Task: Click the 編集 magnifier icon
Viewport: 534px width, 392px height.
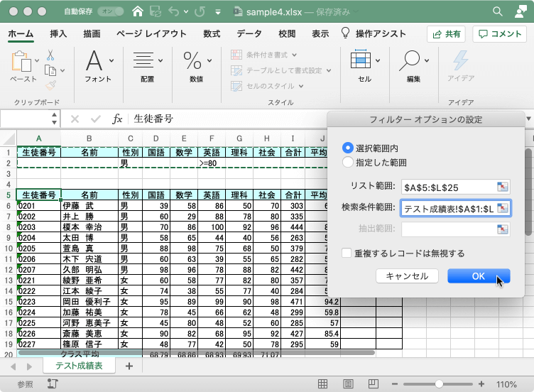Action: 410,60
